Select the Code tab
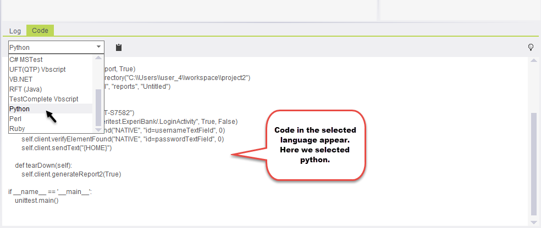Image resolution: width=541 pixels, height=228 pixels. point(40,31)
